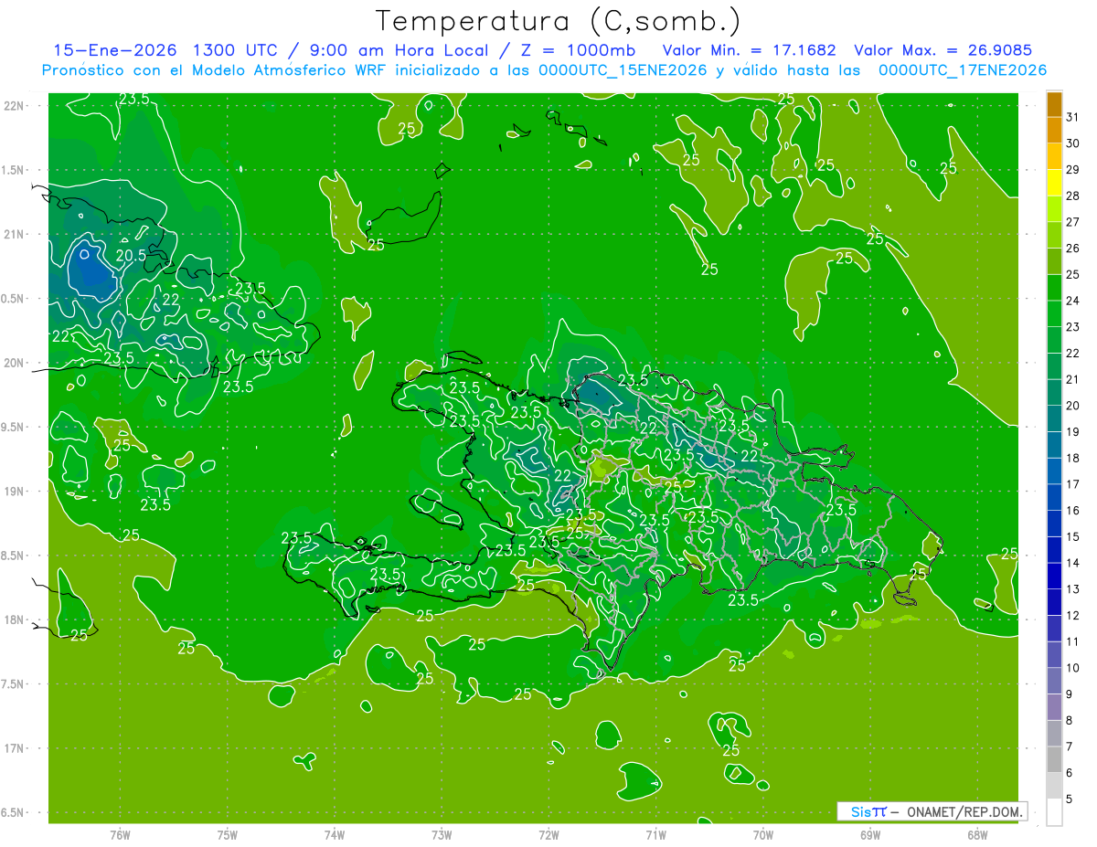Screen dimensions: 1097x847
Task: Click the 5 label on the color scale
Action: click(x=1070, y=799)
